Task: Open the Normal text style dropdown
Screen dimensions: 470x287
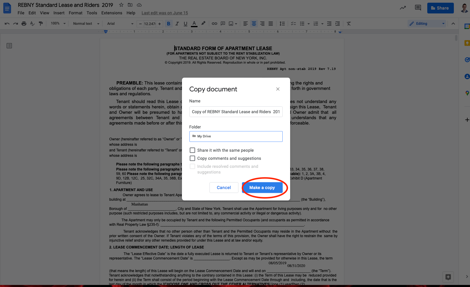Action: tap(86, 24)
